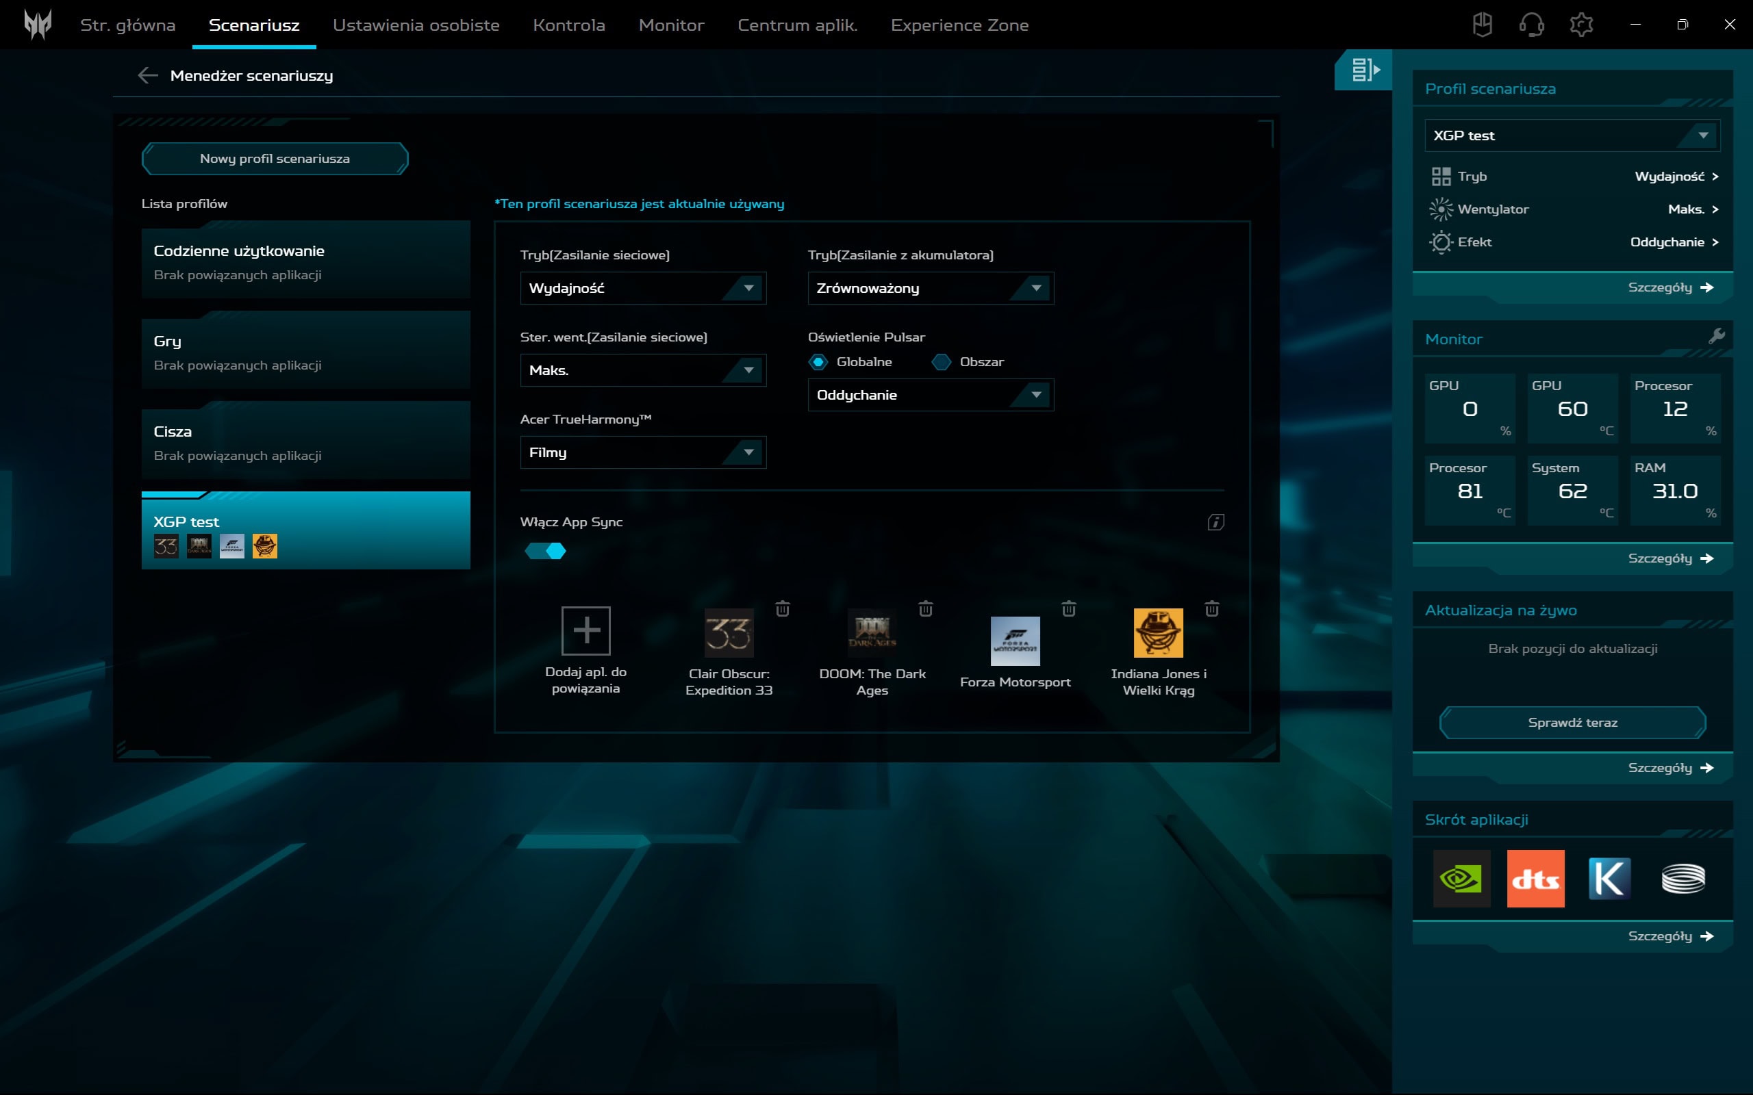Open the headset support icon
Viewport: 1753px width, 1095px height.
tap(1531, 25)
